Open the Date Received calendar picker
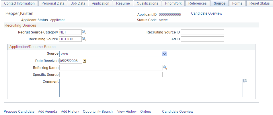Viewport: 273px width, 115px height. (x=85, y=61)
